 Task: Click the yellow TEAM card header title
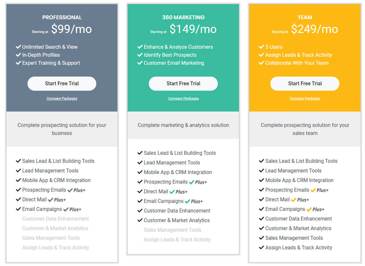[305, 17]
